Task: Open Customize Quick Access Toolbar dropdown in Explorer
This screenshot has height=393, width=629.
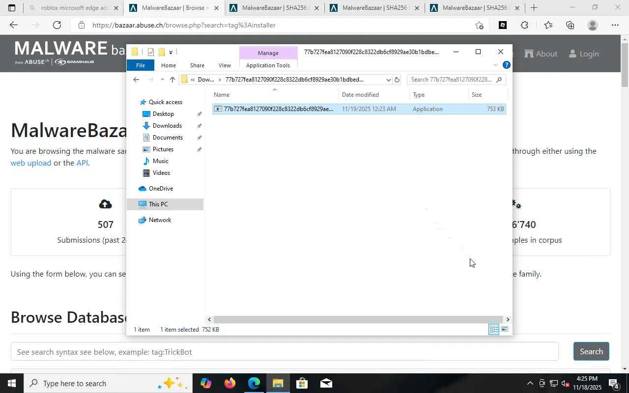Action: (171, 52)
